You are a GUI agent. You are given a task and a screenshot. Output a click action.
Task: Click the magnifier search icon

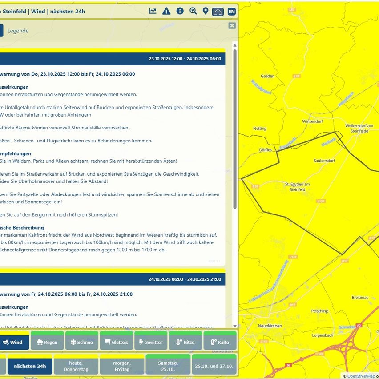click(x=193, y=11)
